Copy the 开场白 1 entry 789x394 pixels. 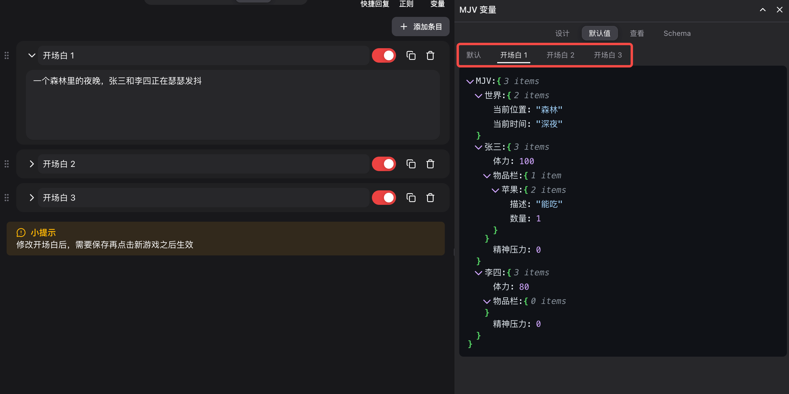(411, 55)
